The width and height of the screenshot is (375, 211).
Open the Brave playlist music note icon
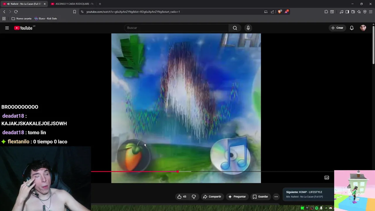pyautogui.click(x=341, y=12)
